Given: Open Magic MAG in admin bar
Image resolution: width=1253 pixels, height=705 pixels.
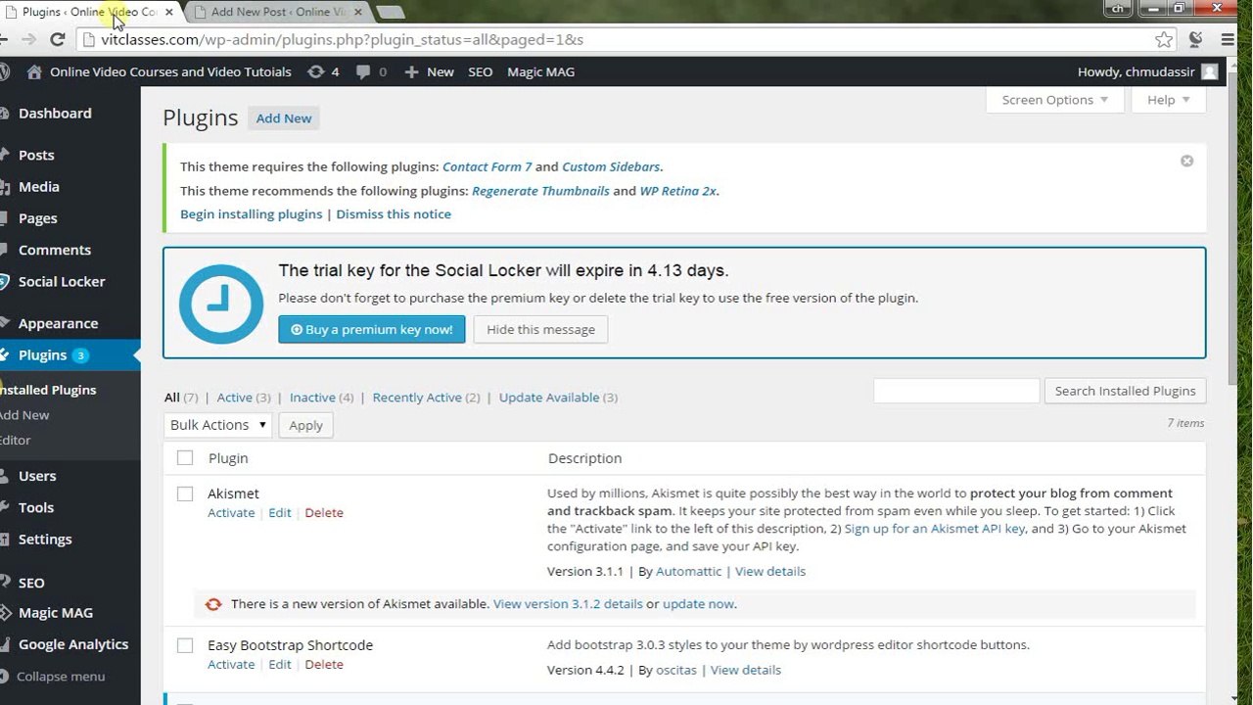Looking at the screenshot, I should [541, 71].
